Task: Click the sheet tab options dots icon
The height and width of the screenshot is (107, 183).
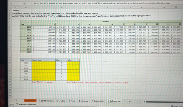Action: [141, 102]
